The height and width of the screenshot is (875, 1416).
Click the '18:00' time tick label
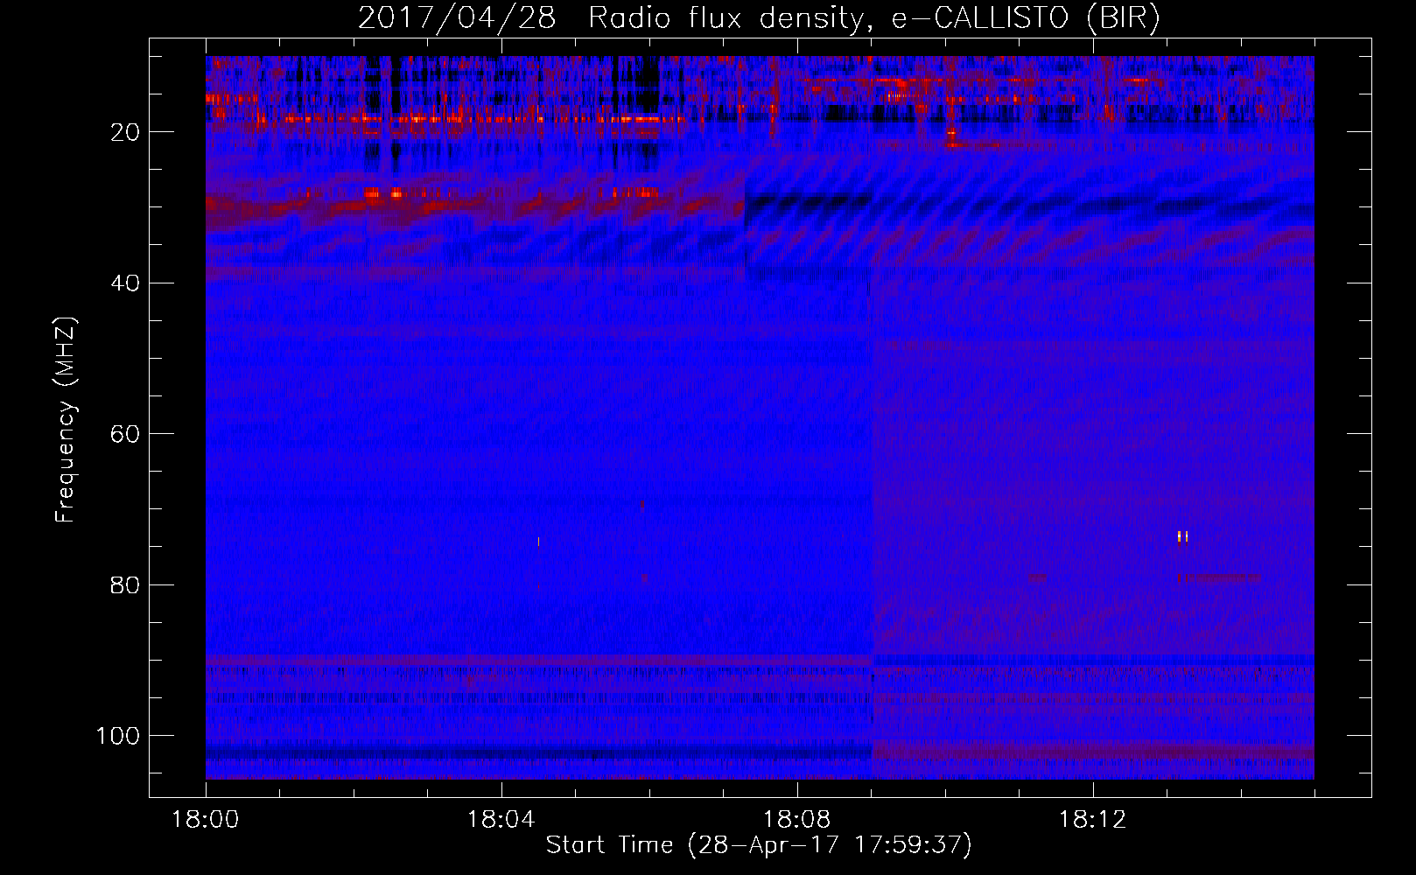tap(206, 820)
